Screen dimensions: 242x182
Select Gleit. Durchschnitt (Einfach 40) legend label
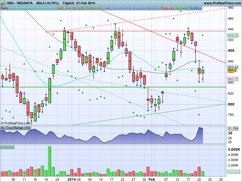coord(80,8)
